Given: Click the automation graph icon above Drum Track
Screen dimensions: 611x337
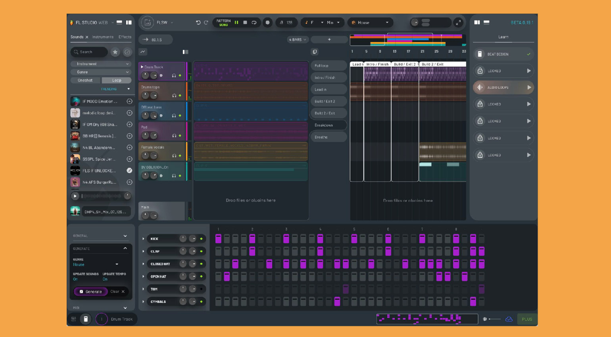Looking at the screenshot, I should click(142, 52).
